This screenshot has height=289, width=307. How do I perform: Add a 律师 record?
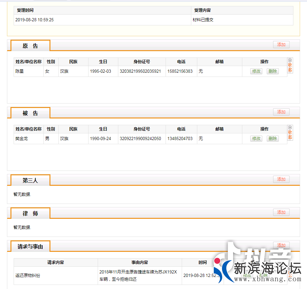click(281, 212)
